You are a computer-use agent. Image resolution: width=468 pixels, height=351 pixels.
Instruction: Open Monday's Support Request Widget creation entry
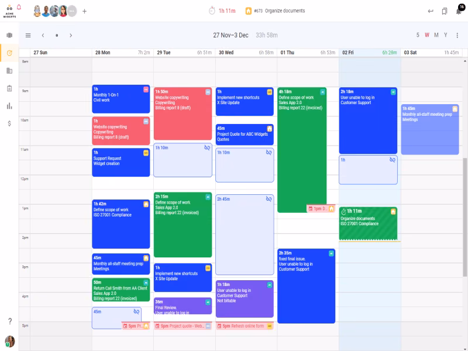121,163
